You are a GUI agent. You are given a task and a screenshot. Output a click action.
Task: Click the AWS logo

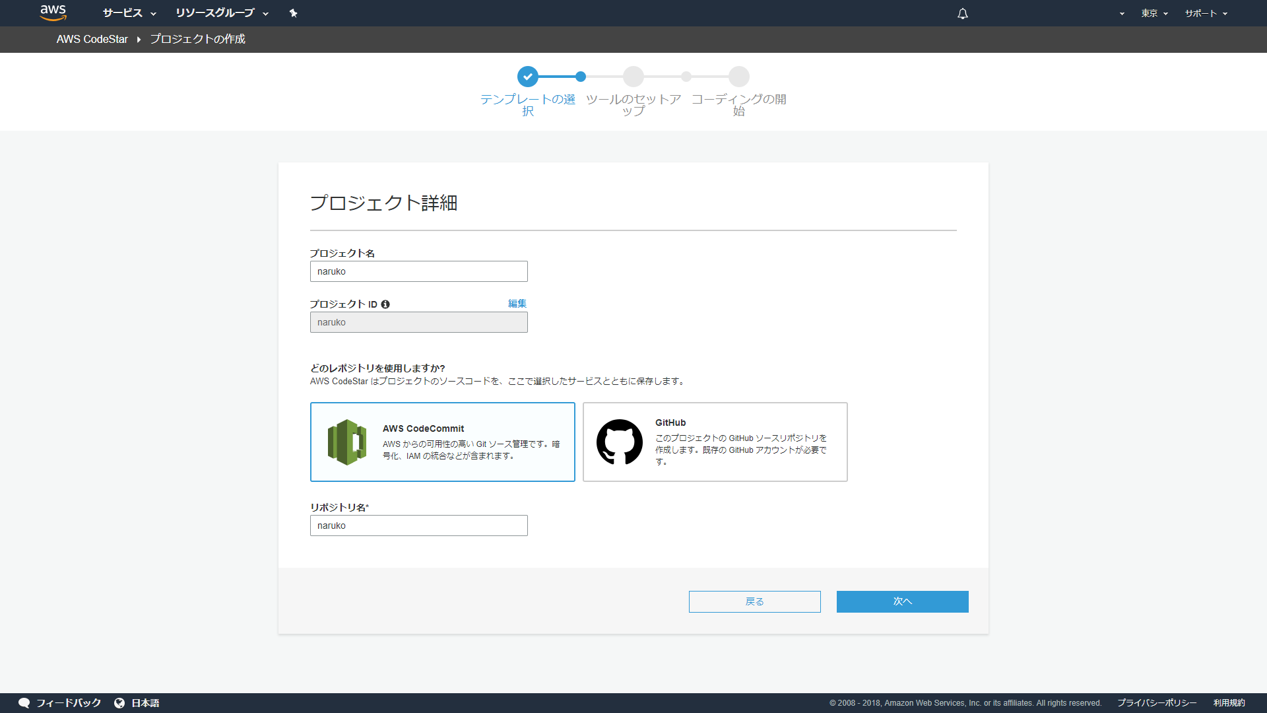pyautogui.click(x=53, y=13)
